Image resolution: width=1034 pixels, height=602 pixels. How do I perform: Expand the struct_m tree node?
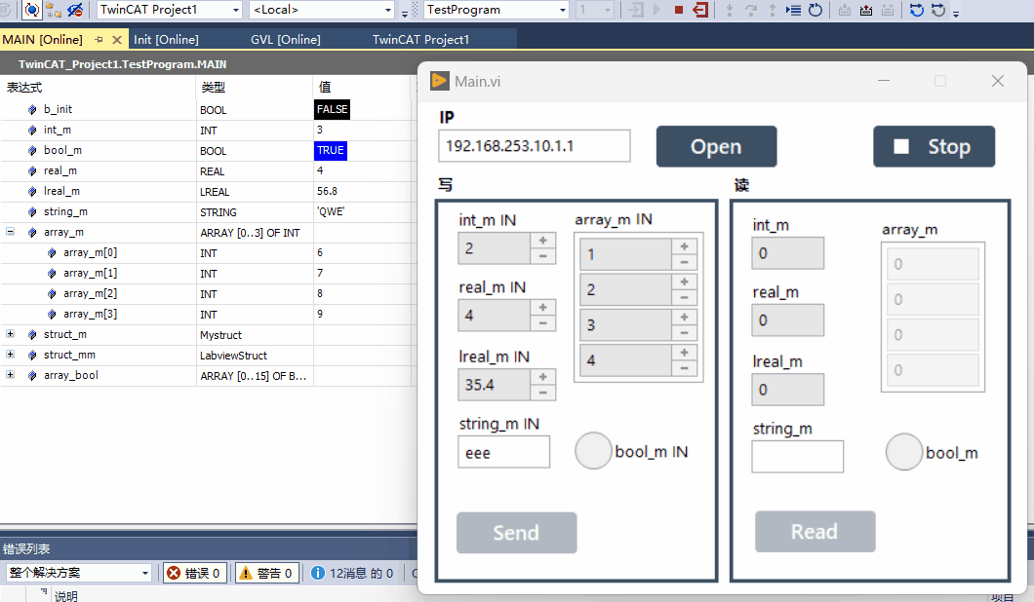point(9,334)
